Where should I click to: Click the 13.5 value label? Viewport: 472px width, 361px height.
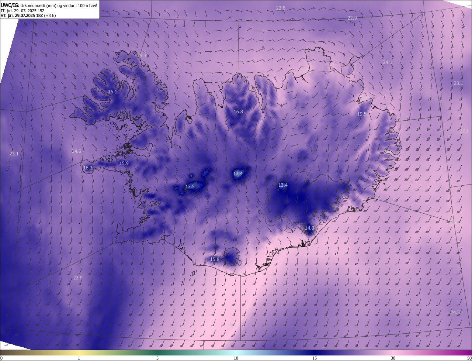pyautogui.click(x=190, y=186)
